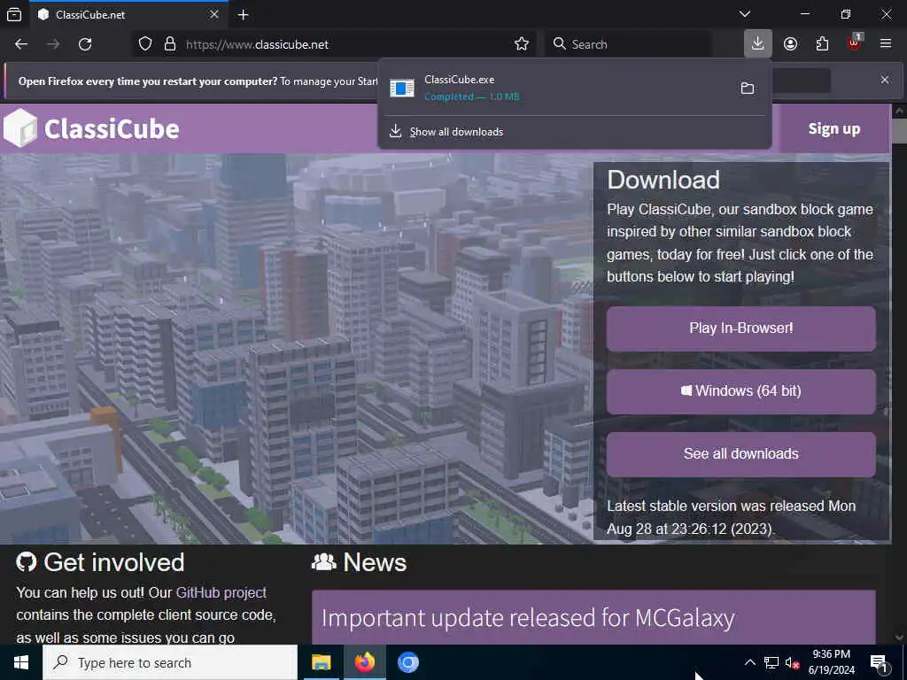This screenshot has width=907, height=680.
Task: Open a new tab with plus button
Action: point(244,15)
